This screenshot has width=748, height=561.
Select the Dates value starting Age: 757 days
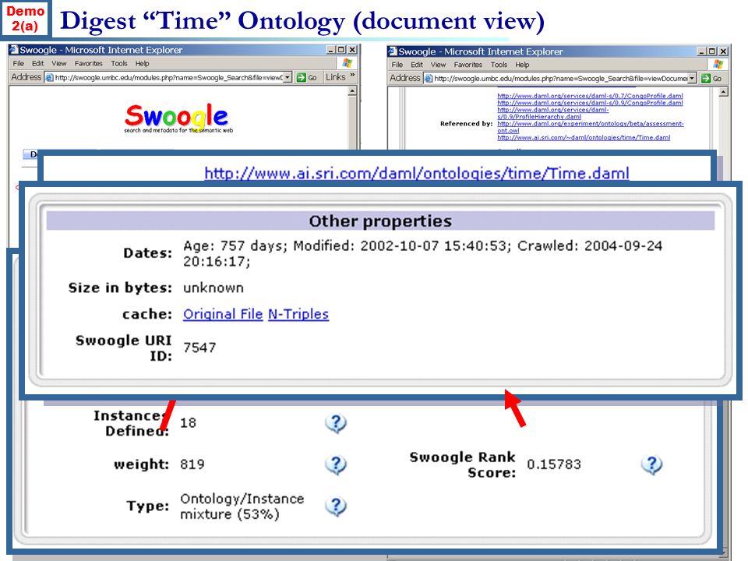[x=422, y=254]
